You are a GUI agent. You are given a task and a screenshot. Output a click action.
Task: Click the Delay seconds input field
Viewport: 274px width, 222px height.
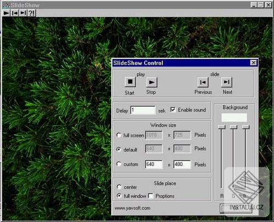[143, 110]
